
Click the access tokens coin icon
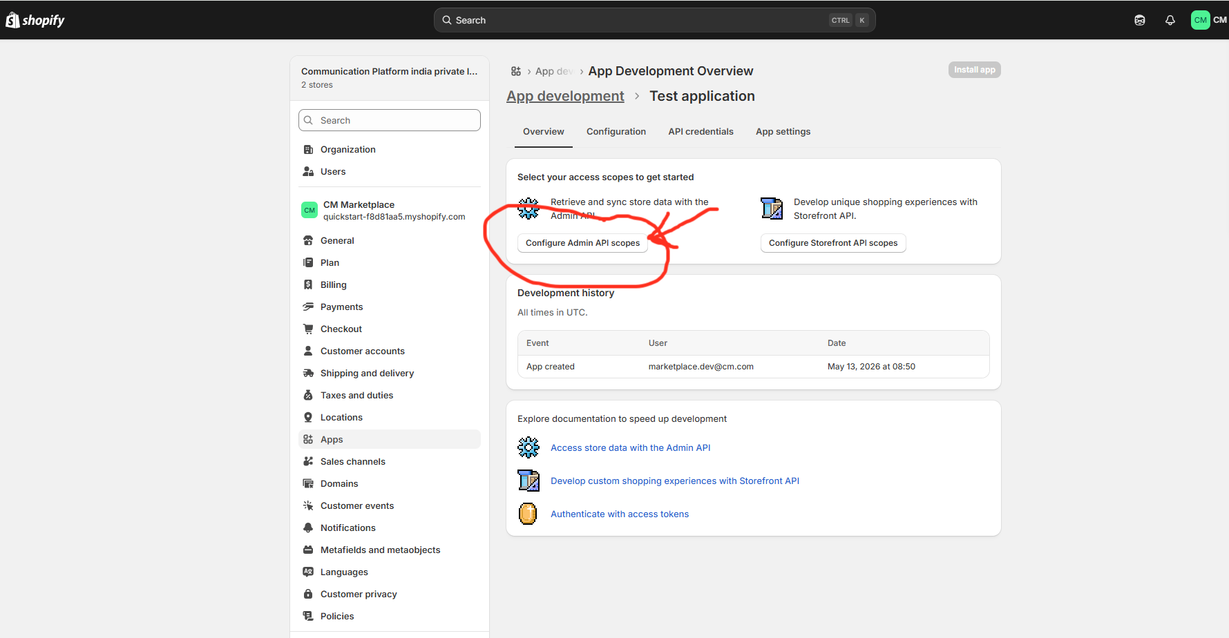click(528, 514)
